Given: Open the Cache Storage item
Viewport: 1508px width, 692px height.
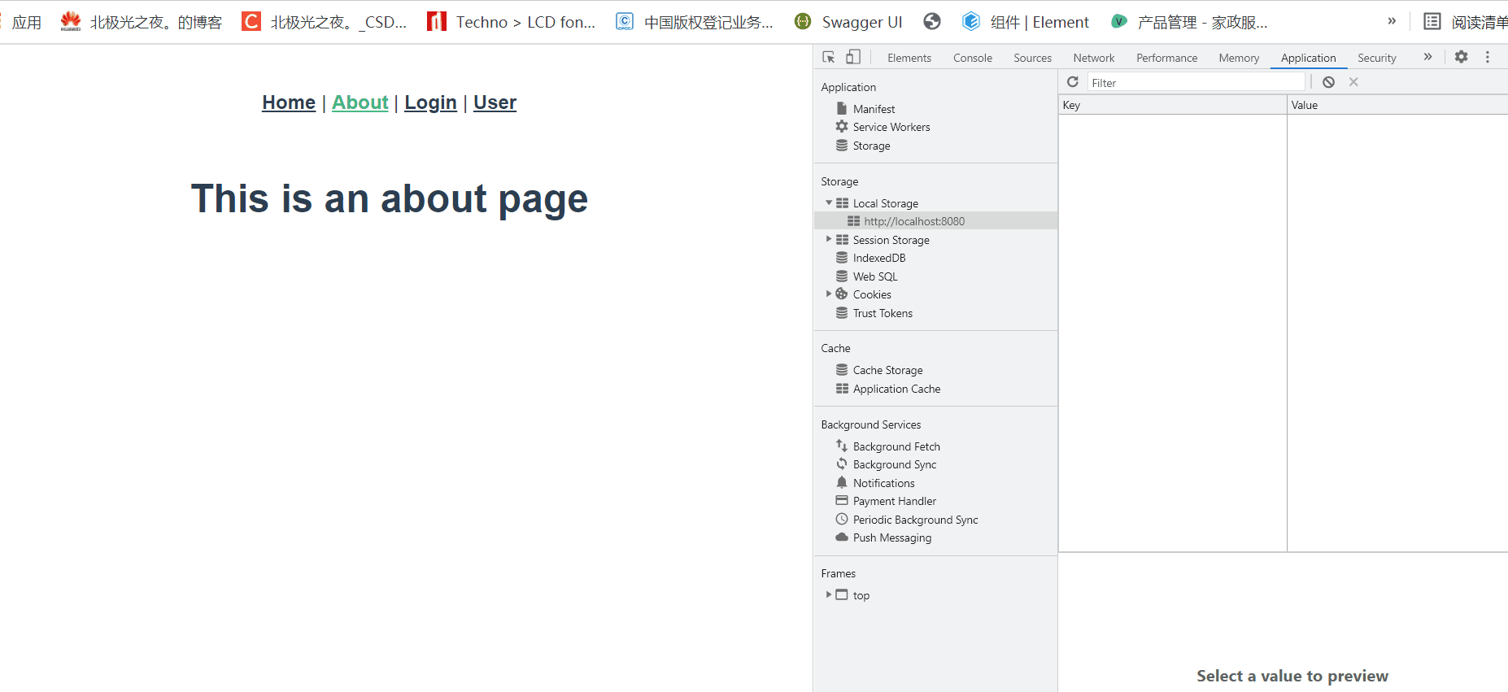Looking at the screenshot, I should point(887,370).
